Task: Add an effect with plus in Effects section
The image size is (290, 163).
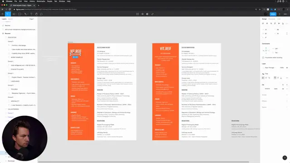Action: [x=287, y=101]
